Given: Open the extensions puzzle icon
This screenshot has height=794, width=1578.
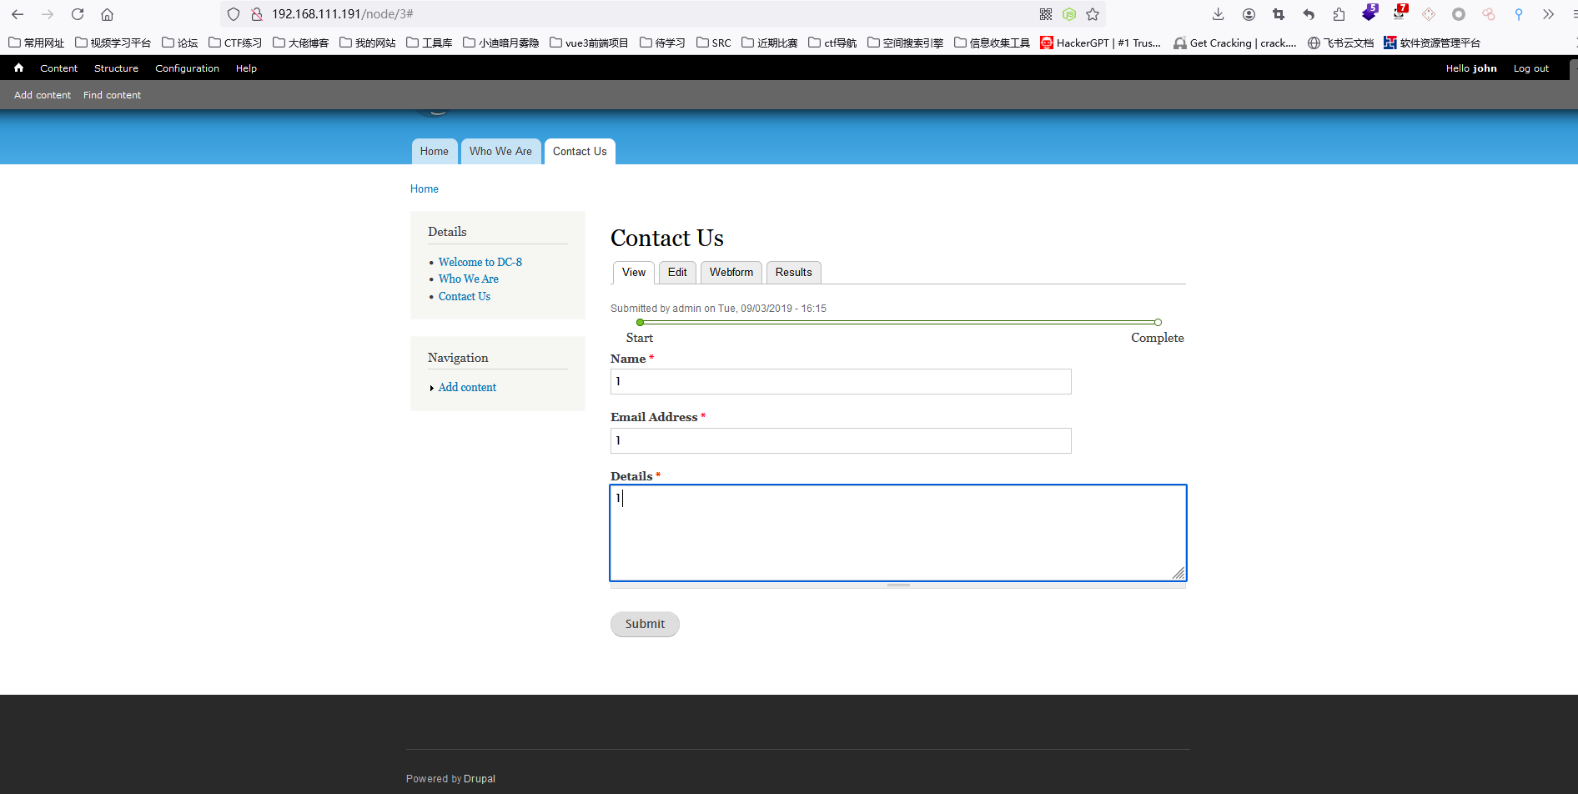Looking at the screenshot, I should point(1339,14).
